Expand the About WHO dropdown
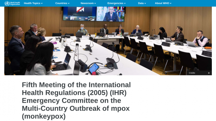216x121 pixels. pos(162,3)
